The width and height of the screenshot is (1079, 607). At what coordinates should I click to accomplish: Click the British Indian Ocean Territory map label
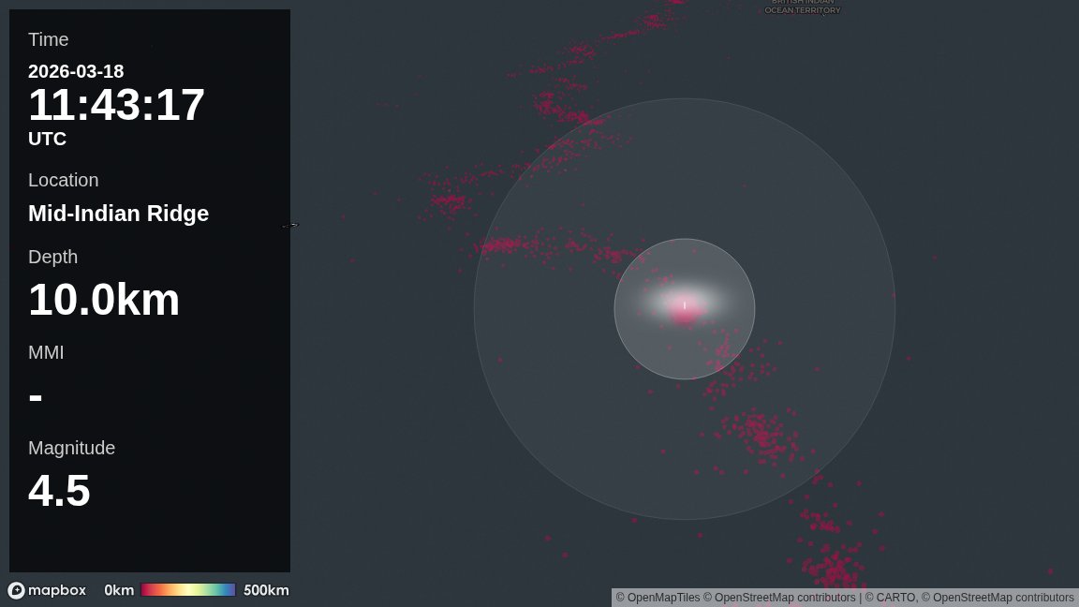coord(803,7)
